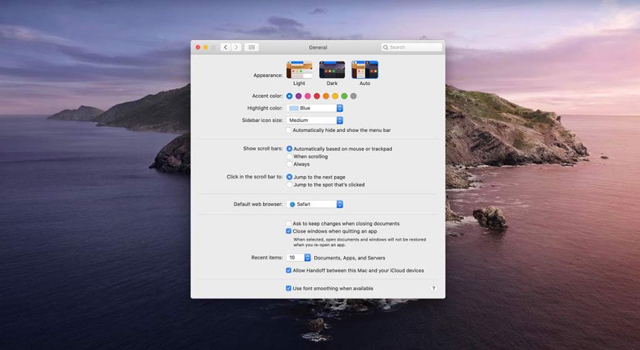Click the Search field in the toolbar
The image size is (640, 350).
tap(411, 47)
